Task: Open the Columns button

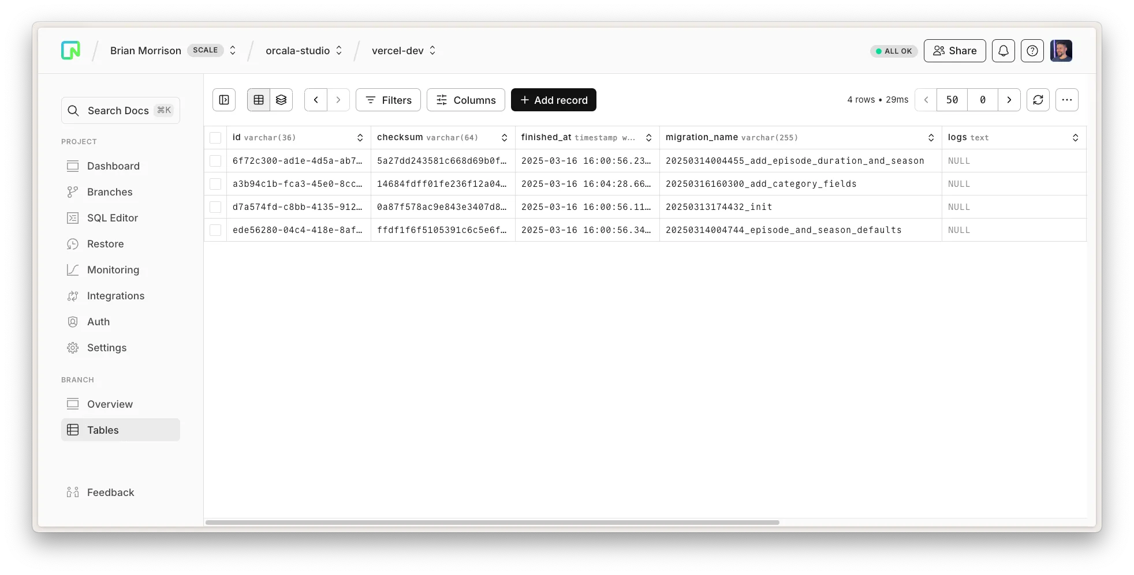Action: tap(466, 100)
